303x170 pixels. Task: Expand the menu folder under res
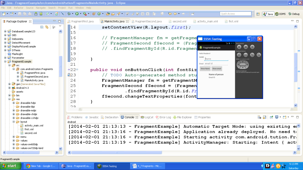pyautogui.click(x=14, y=137)
